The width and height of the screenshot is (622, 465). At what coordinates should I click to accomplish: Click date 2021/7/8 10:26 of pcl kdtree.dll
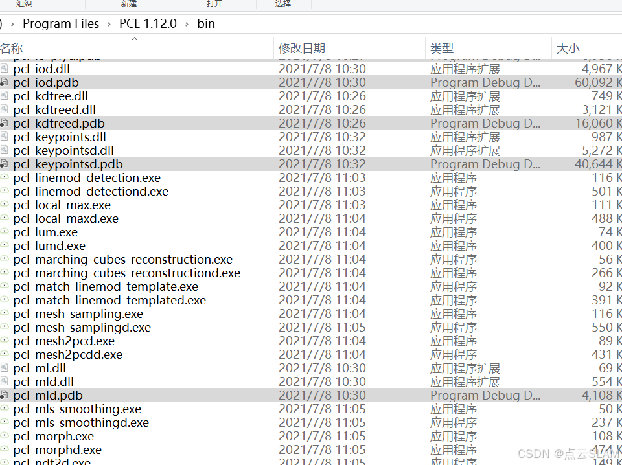322,96
